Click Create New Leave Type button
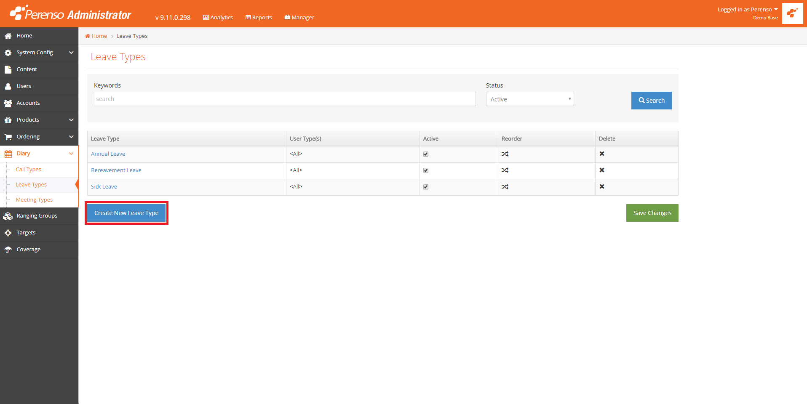This screenshot has width=807, height=404. (126, 213)
